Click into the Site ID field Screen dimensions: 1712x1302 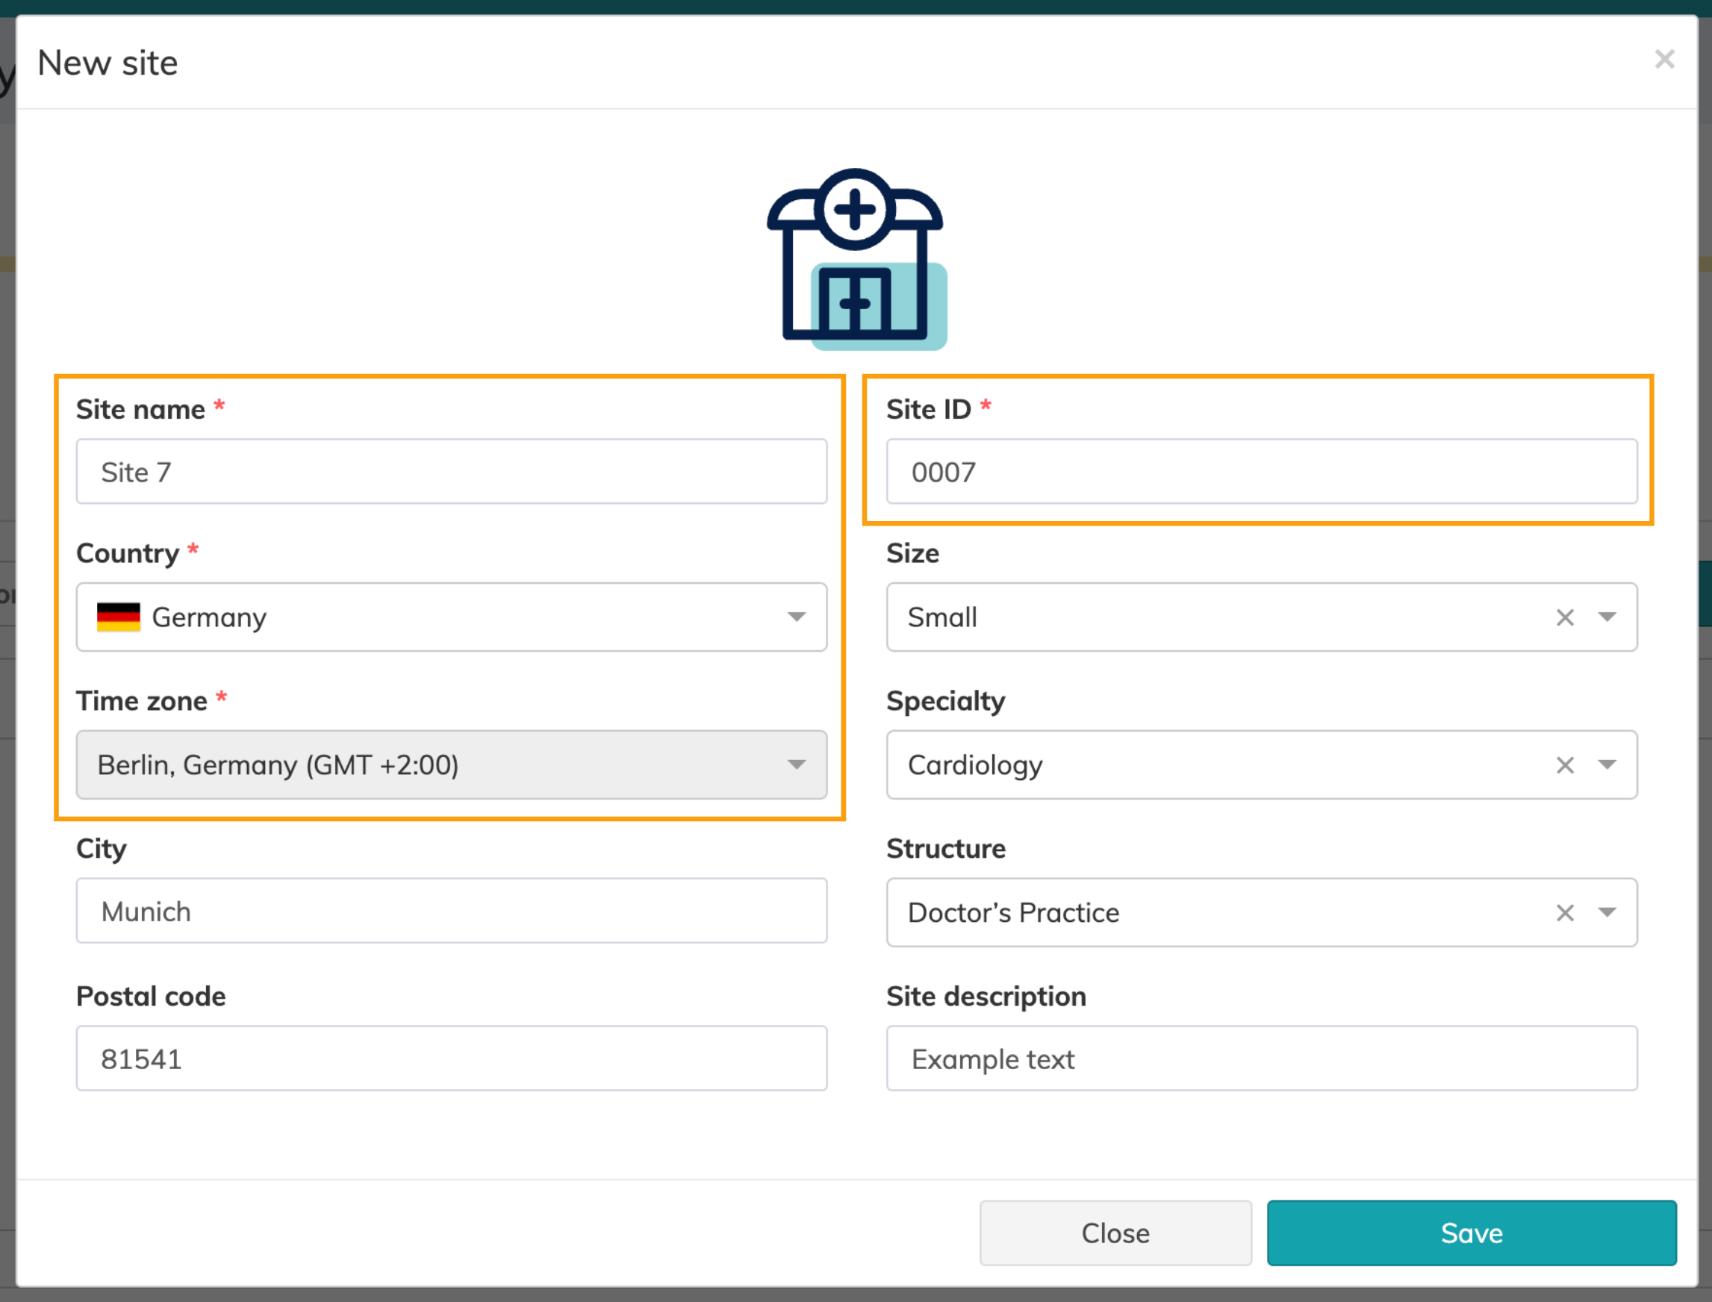1261,472
